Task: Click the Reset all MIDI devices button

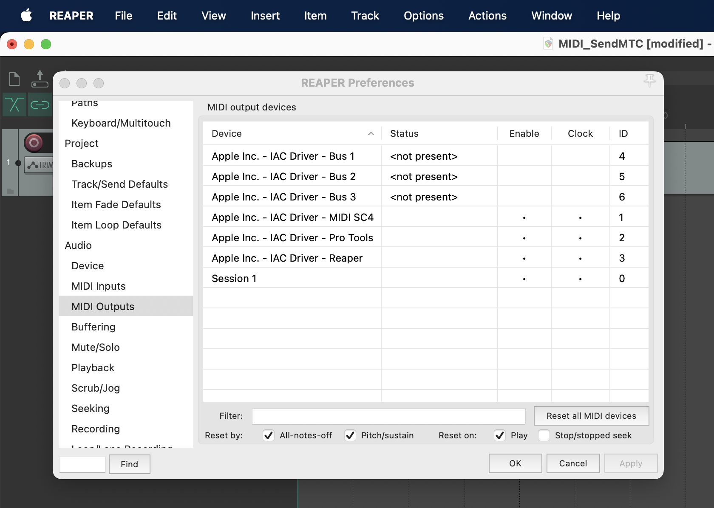Action: pos(591,416)
